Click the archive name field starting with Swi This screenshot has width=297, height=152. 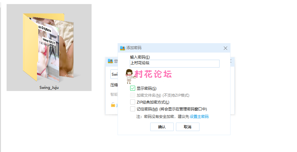114,74
